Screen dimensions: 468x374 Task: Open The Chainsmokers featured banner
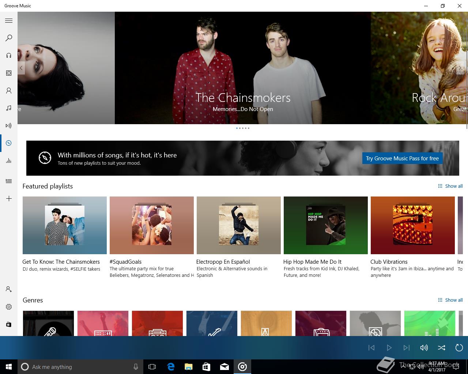pos(243,68)
